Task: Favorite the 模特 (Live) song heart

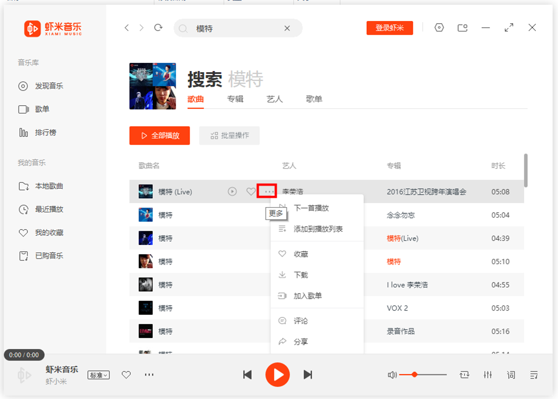Action: (251, 191)
